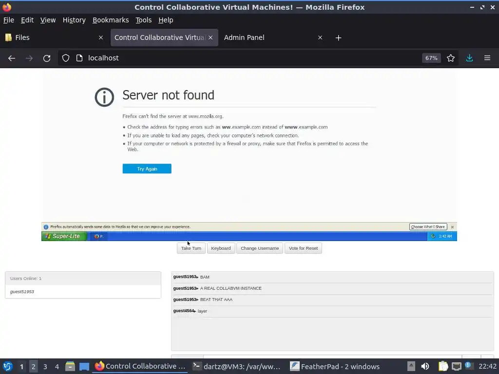Click the Firefox taskbar item inside VM

[99, 236]
